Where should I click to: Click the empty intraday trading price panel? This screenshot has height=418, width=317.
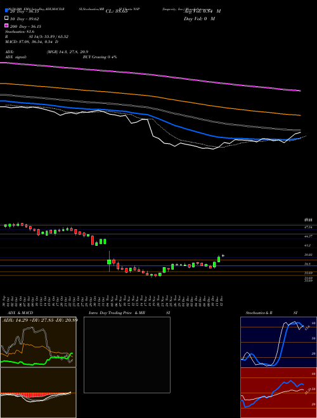point(127,355)
